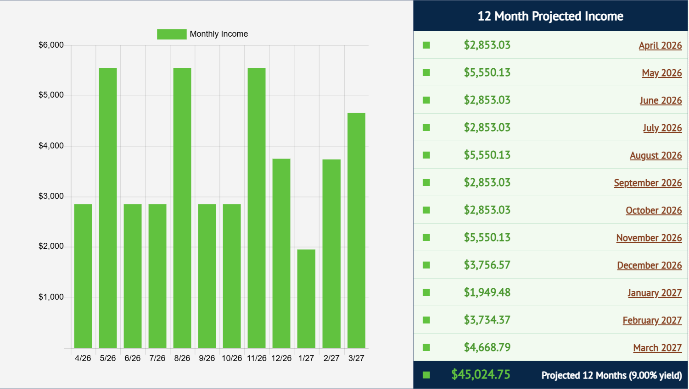The width and height of the screenshot is (689, 389).
Task: Click the March 2027 link
Action: click(657, 348)
